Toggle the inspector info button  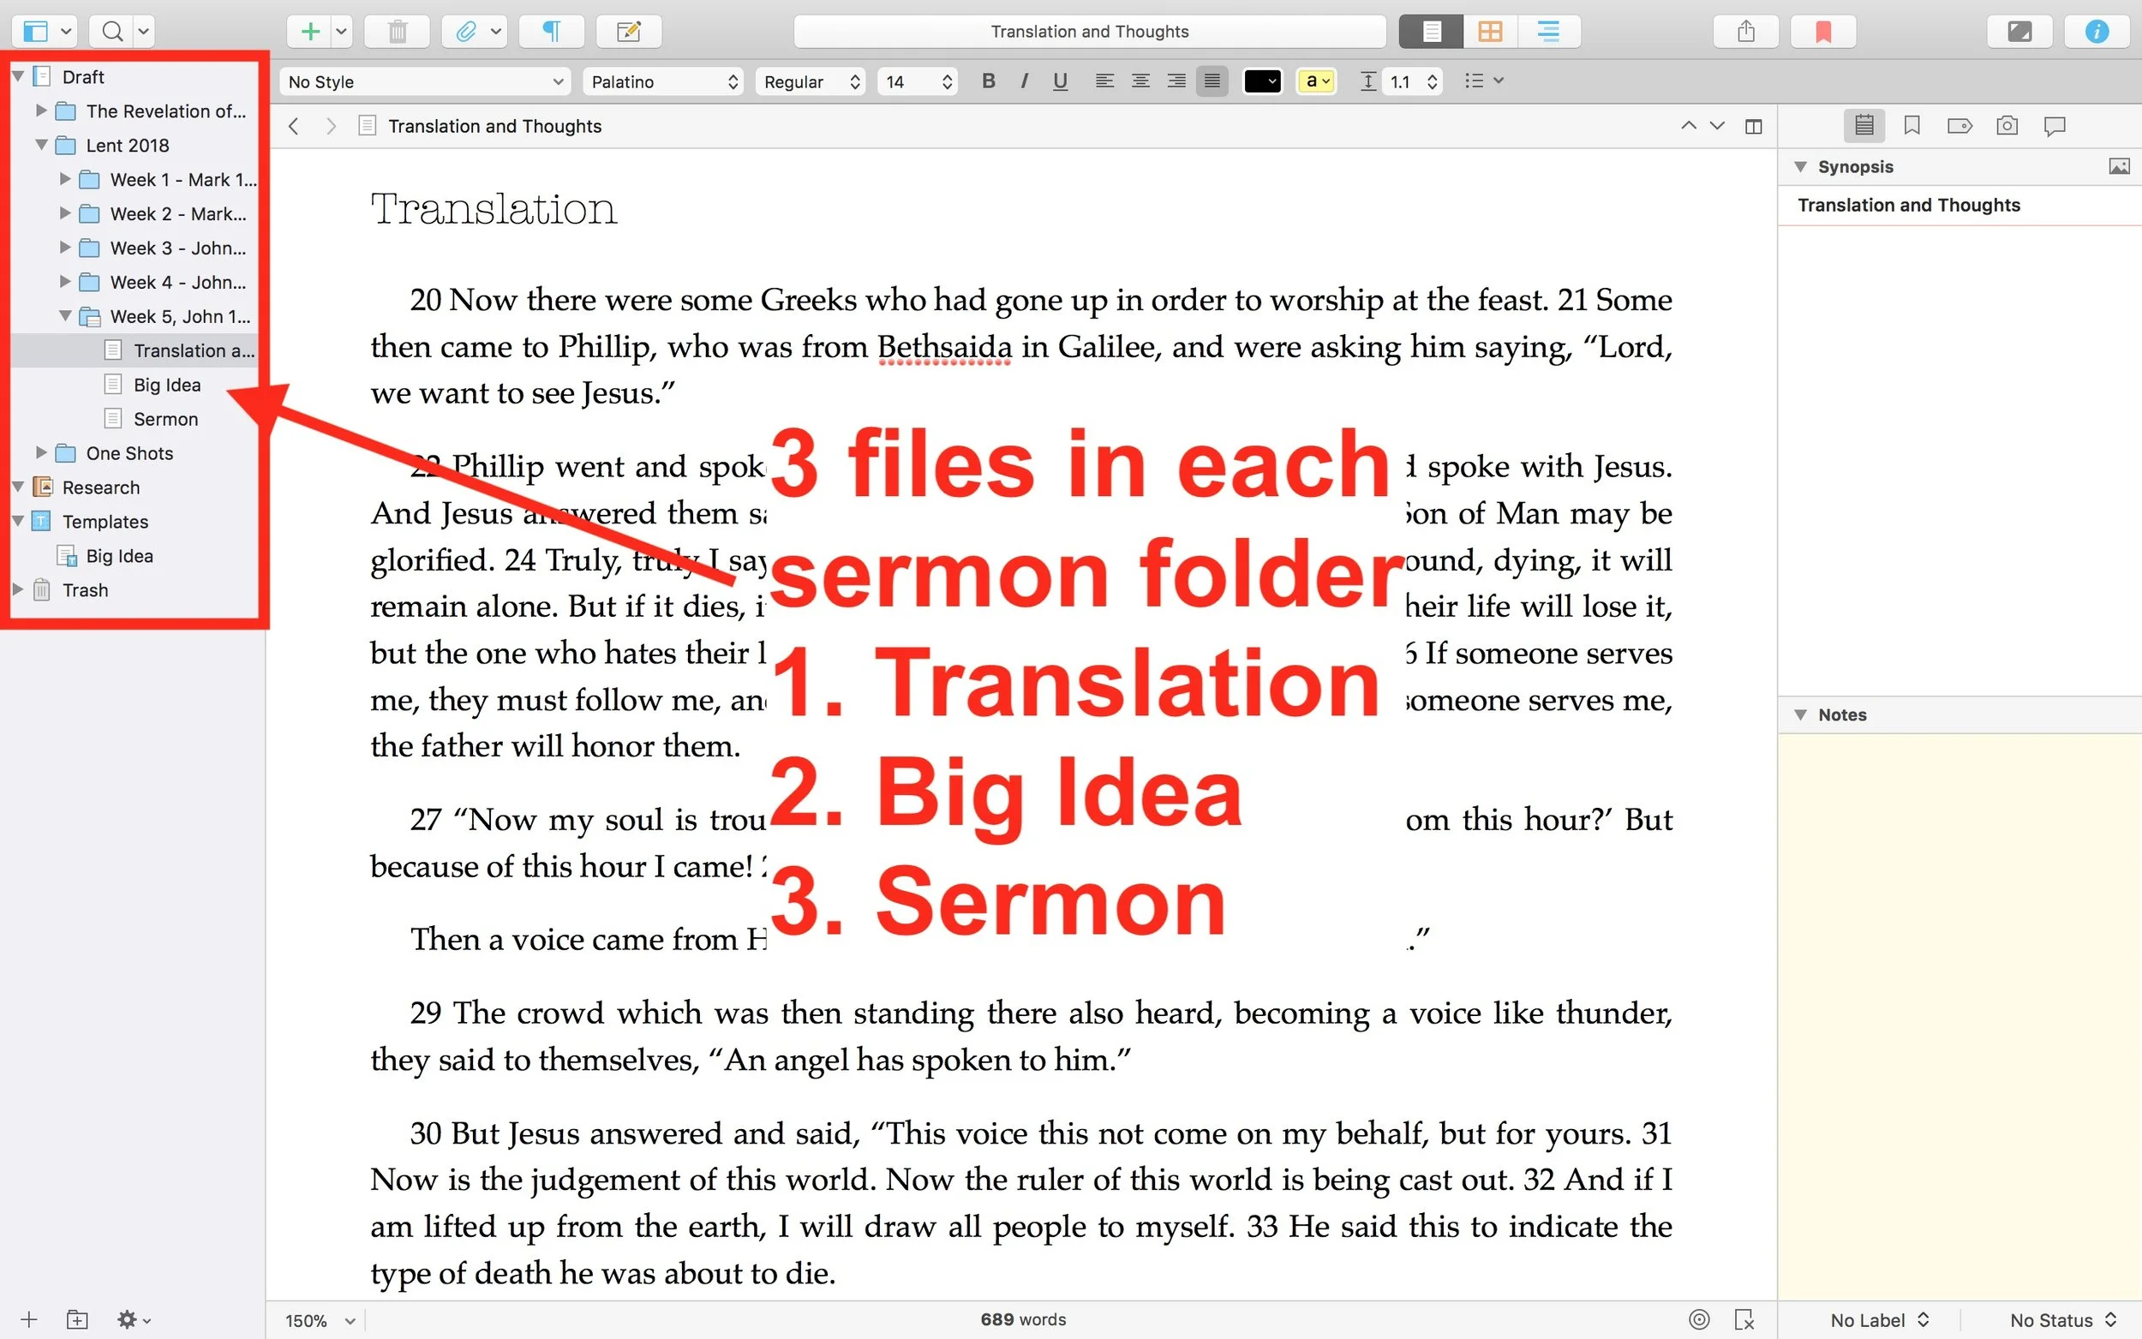click(x=2096, y=32)
